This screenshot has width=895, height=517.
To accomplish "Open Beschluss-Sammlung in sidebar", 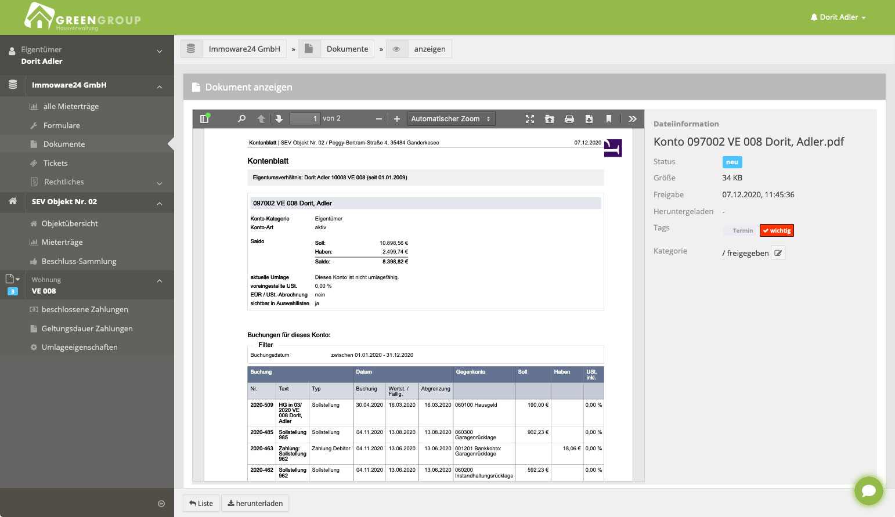I will [79, 261].
